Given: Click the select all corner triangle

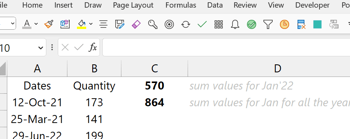Looking at the screenshot, I should (x=3, y=69).
